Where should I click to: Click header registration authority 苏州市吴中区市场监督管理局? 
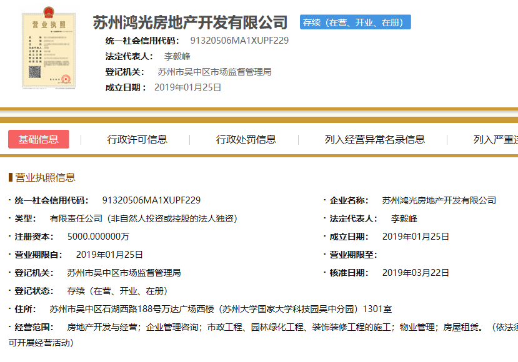pos(214,72)
